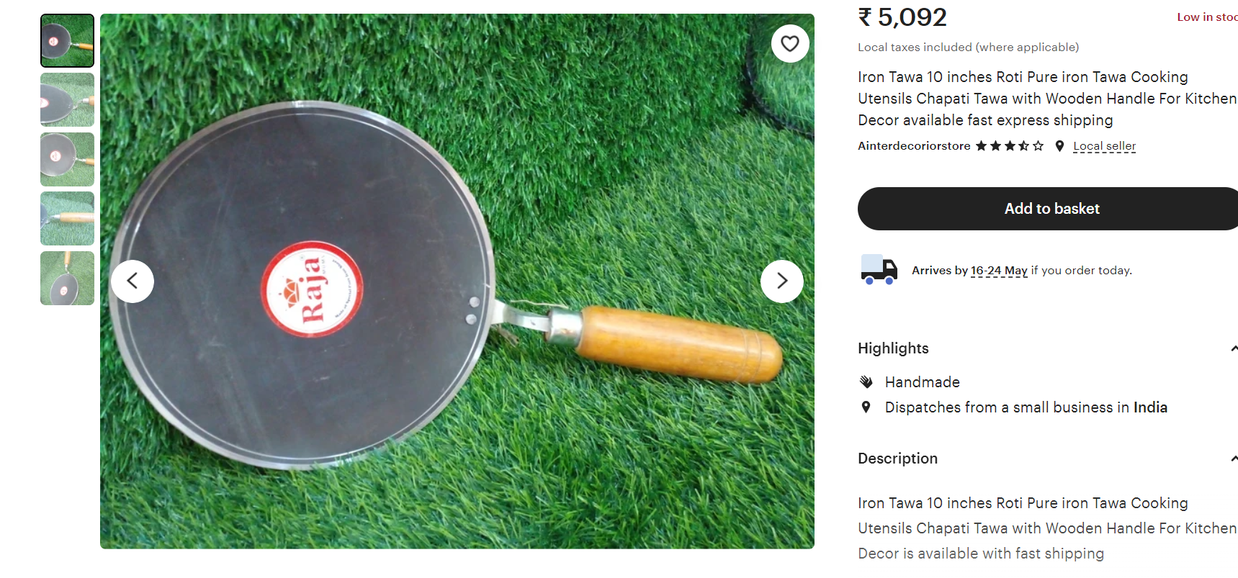Click the delivery truck icon
Screen dimensions: 1238x578
(879, 270)
